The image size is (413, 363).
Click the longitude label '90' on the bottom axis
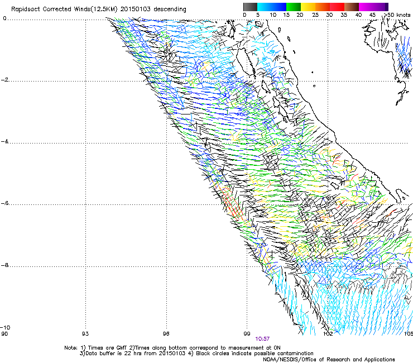tap(4, 334)
